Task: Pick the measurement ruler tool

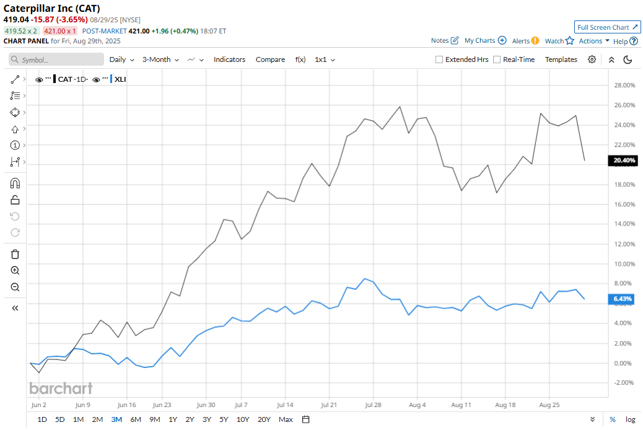Action: [15, 162]
